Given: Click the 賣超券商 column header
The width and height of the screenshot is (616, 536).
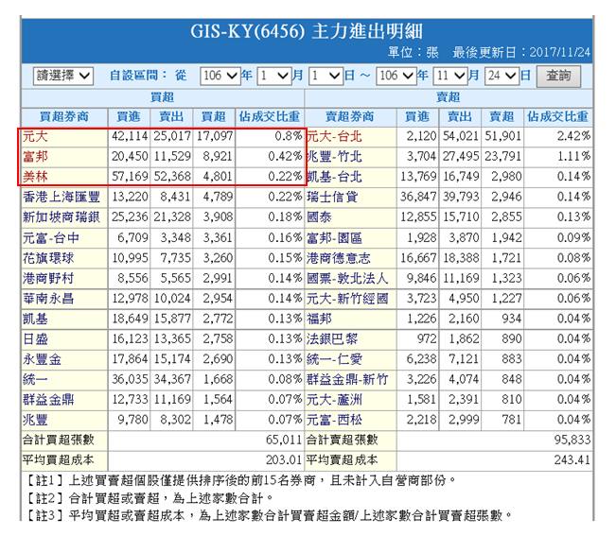Looking at the screenshot, I should tap(350, 116).
